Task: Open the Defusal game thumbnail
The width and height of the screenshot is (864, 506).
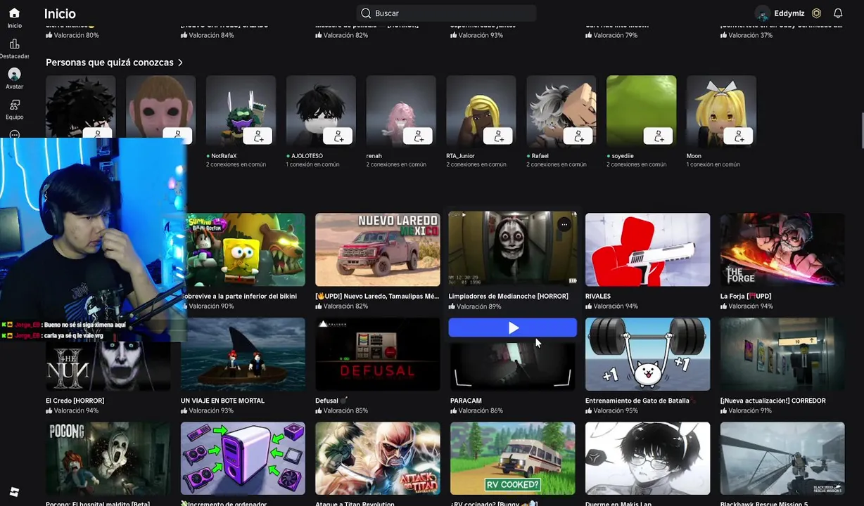Action: (x=378, y=354)
